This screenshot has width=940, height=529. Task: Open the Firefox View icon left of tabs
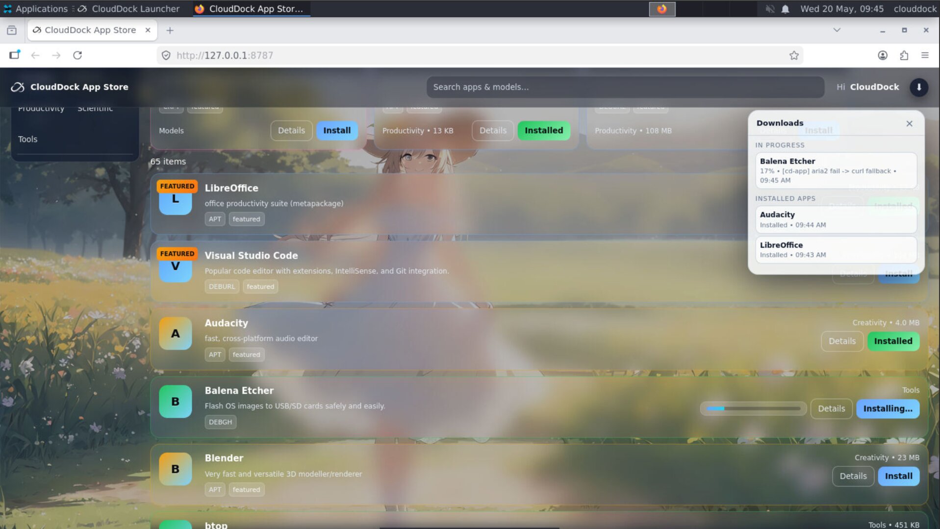point(12,30)
